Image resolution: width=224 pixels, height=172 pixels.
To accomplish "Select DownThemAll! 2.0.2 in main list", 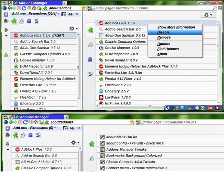I will click(156, 60).
